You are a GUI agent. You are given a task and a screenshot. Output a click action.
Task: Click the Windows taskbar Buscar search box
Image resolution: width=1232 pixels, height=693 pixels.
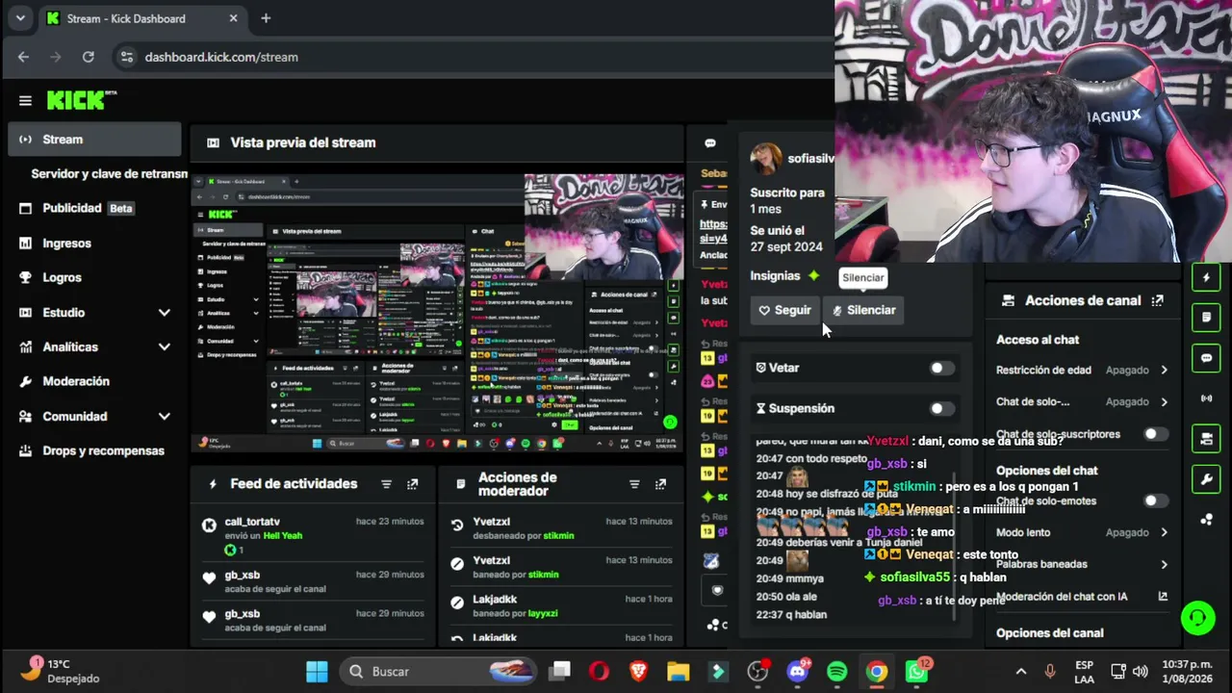tap(439, 671)
